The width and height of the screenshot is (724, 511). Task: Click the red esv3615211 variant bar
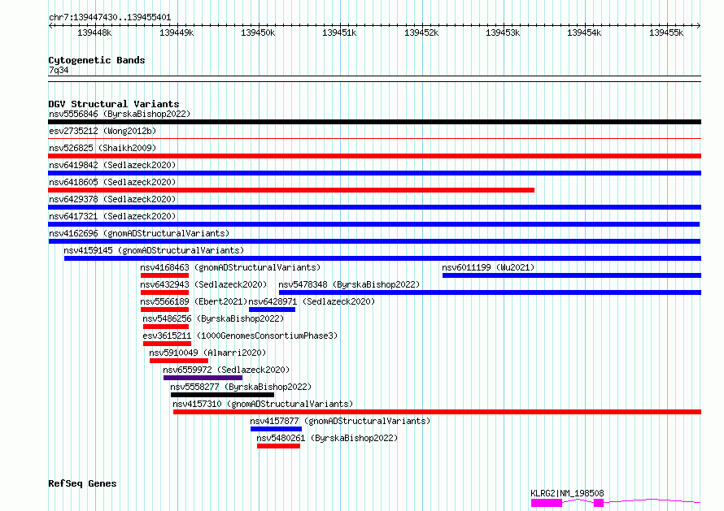point(167,344)
